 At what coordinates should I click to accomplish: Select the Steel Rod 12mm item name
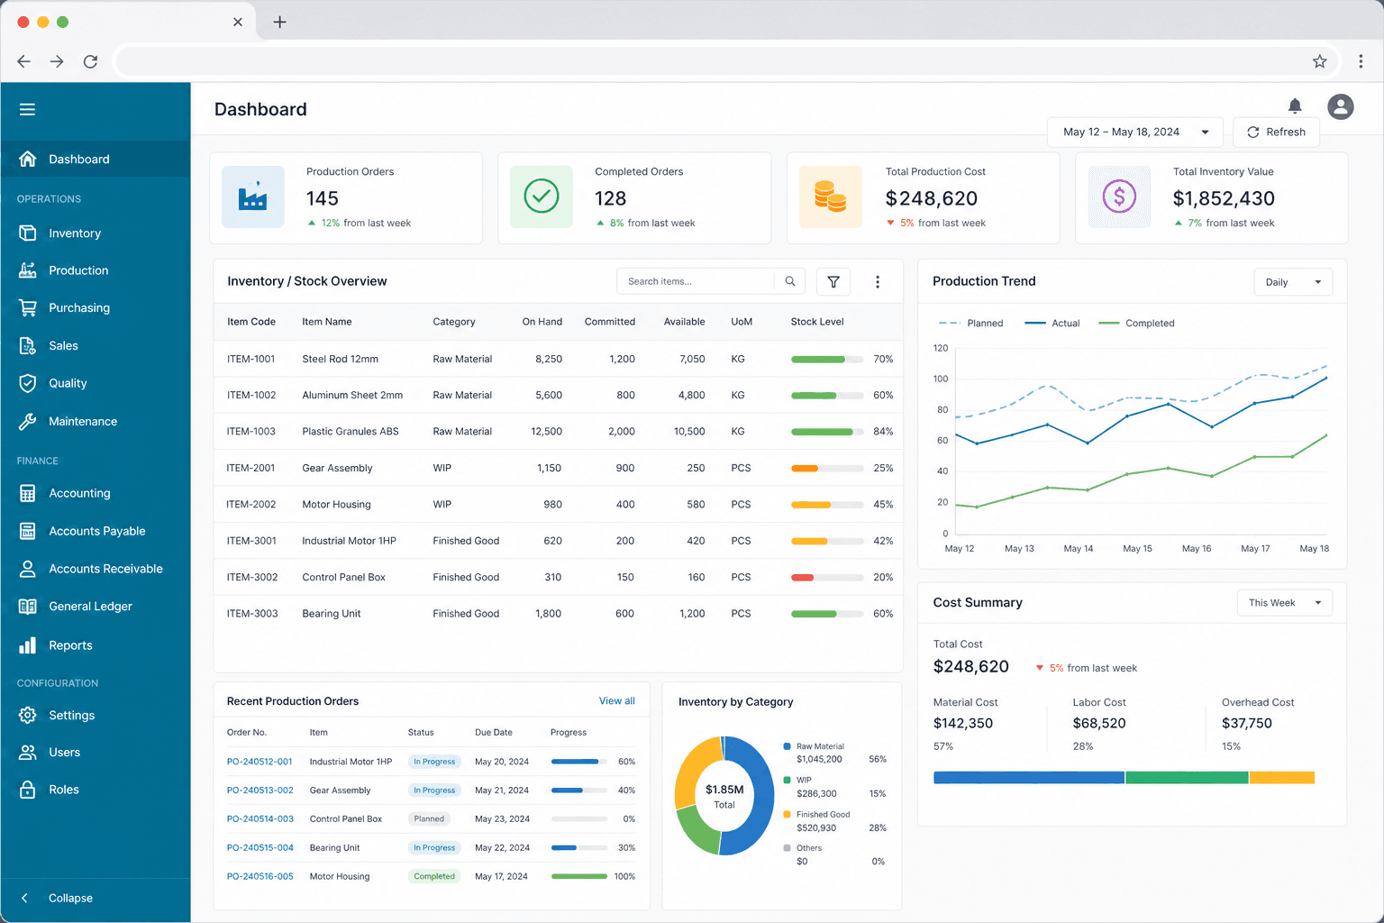tap(341, 359)
